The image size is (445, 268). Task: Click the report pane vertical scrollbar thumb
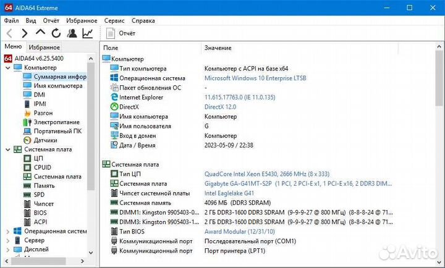[x=439, y=78]
